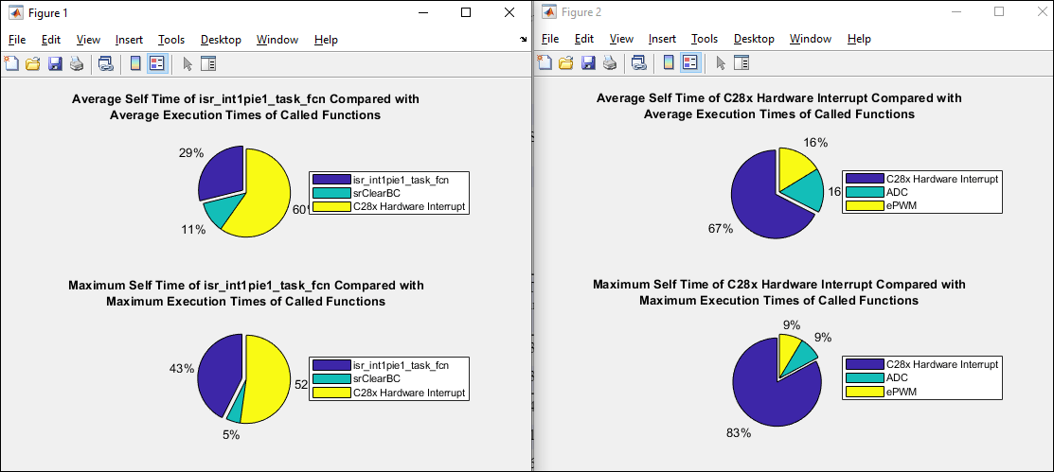Viewport: 1054px width, 472px height.
Task: Click New Figure icon in Figure 1 toolbar
Action: tap(11, 63)
